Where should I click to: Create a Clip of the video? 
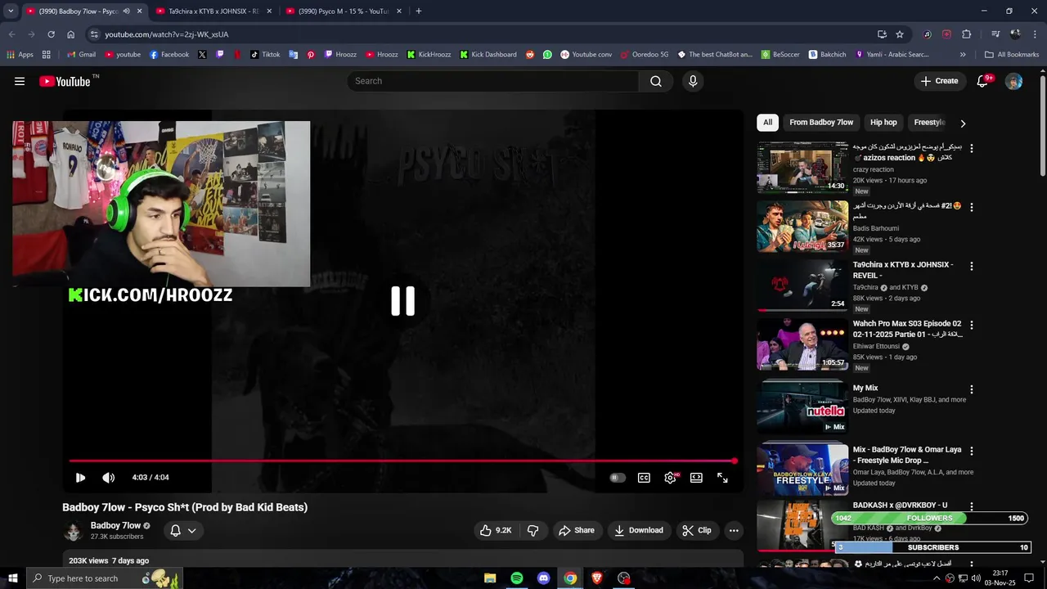(x=697, y=530)
